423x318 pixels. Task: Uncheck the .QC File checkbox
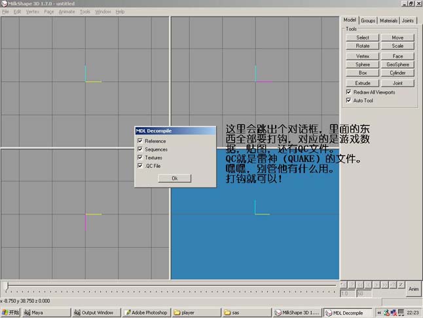tap(139, 166)
